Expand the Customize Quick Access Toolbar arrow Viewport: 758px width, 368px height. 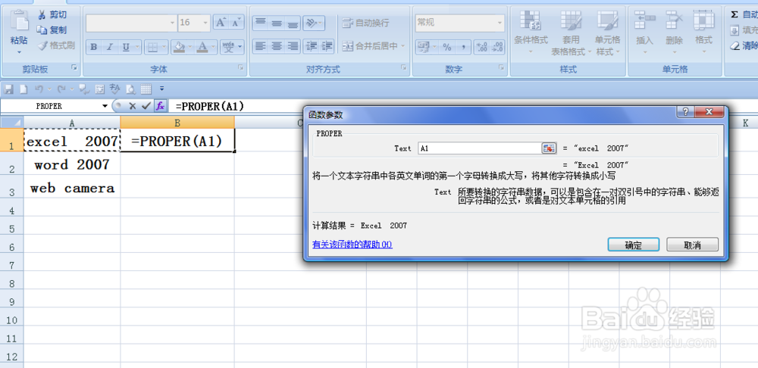pos(162,89)
